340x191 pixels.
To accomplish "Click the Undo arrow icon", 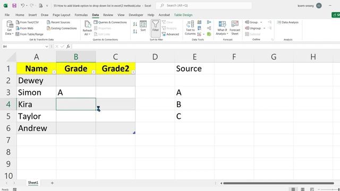I will pos(22,6).
